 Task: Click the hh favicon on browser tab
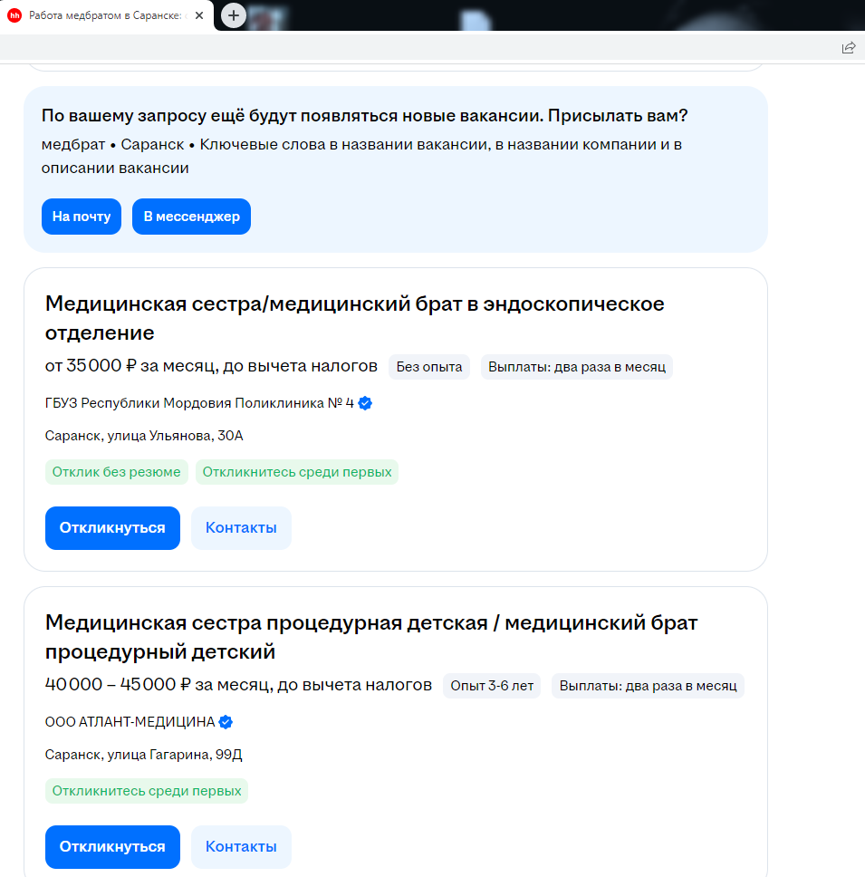click(14, 15)
